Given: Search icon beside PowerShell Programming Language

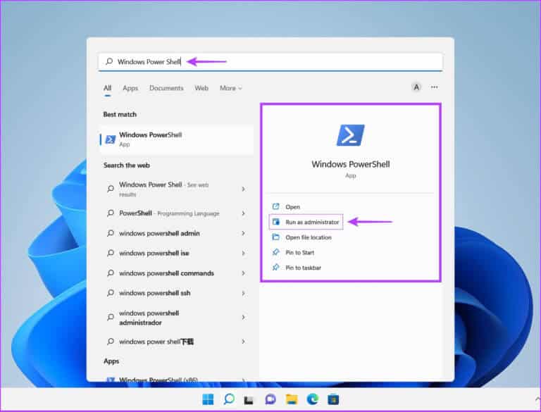Looking at the screenshot, I should [x=111, y=213].
